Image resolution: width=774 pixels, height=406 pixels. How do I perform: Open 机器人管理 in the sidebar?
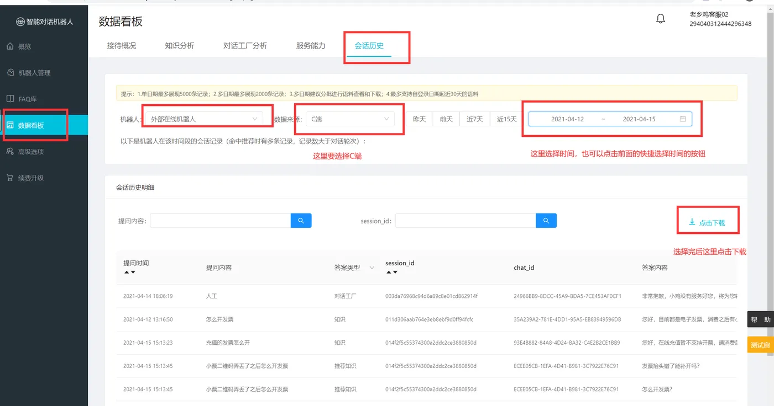[x=44, y=73]
